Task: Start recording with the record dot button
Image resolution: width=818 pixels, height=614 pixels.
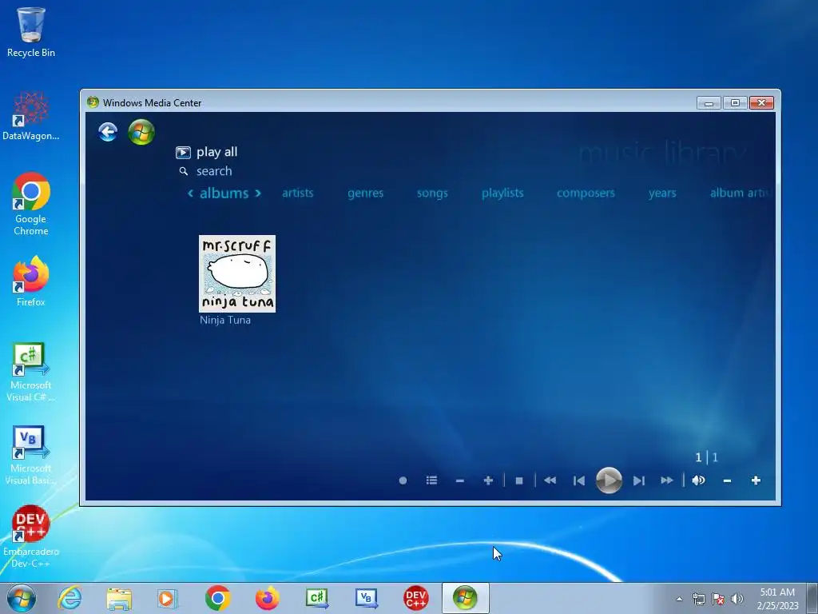Action: (403, 480)
